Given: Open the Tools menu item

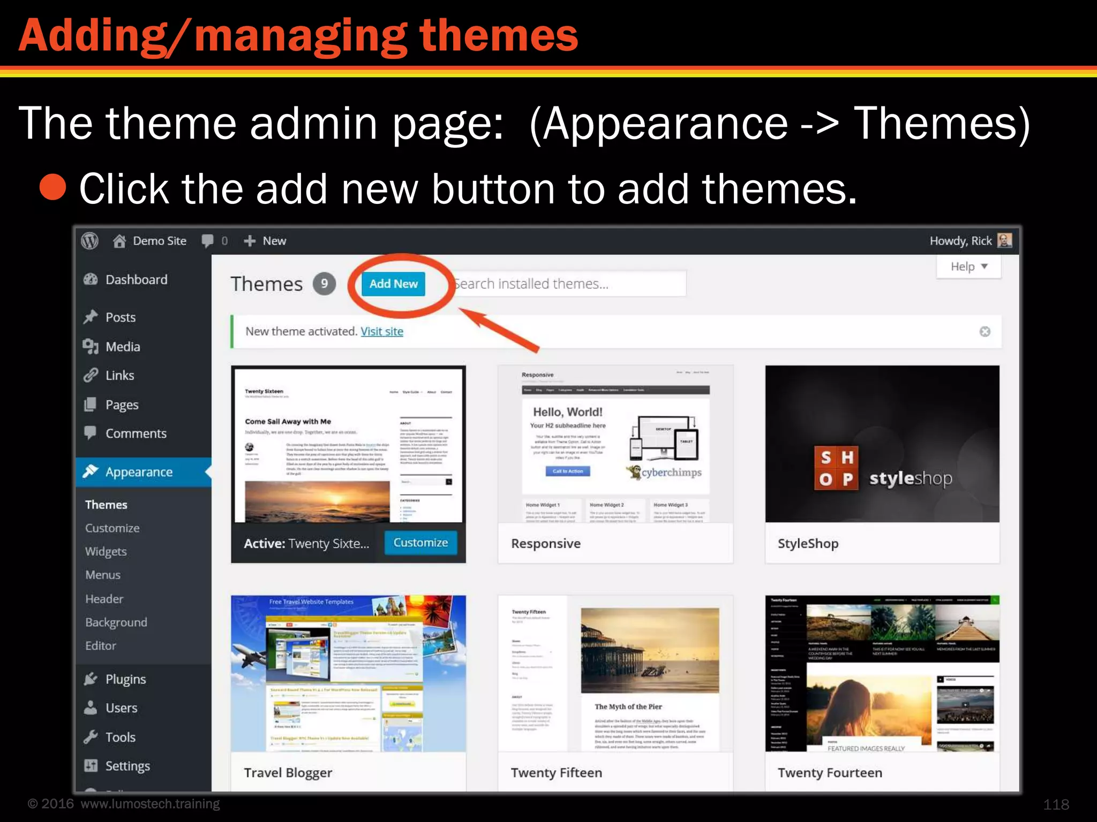Looking at the screenshot, I should pos(121,737).
